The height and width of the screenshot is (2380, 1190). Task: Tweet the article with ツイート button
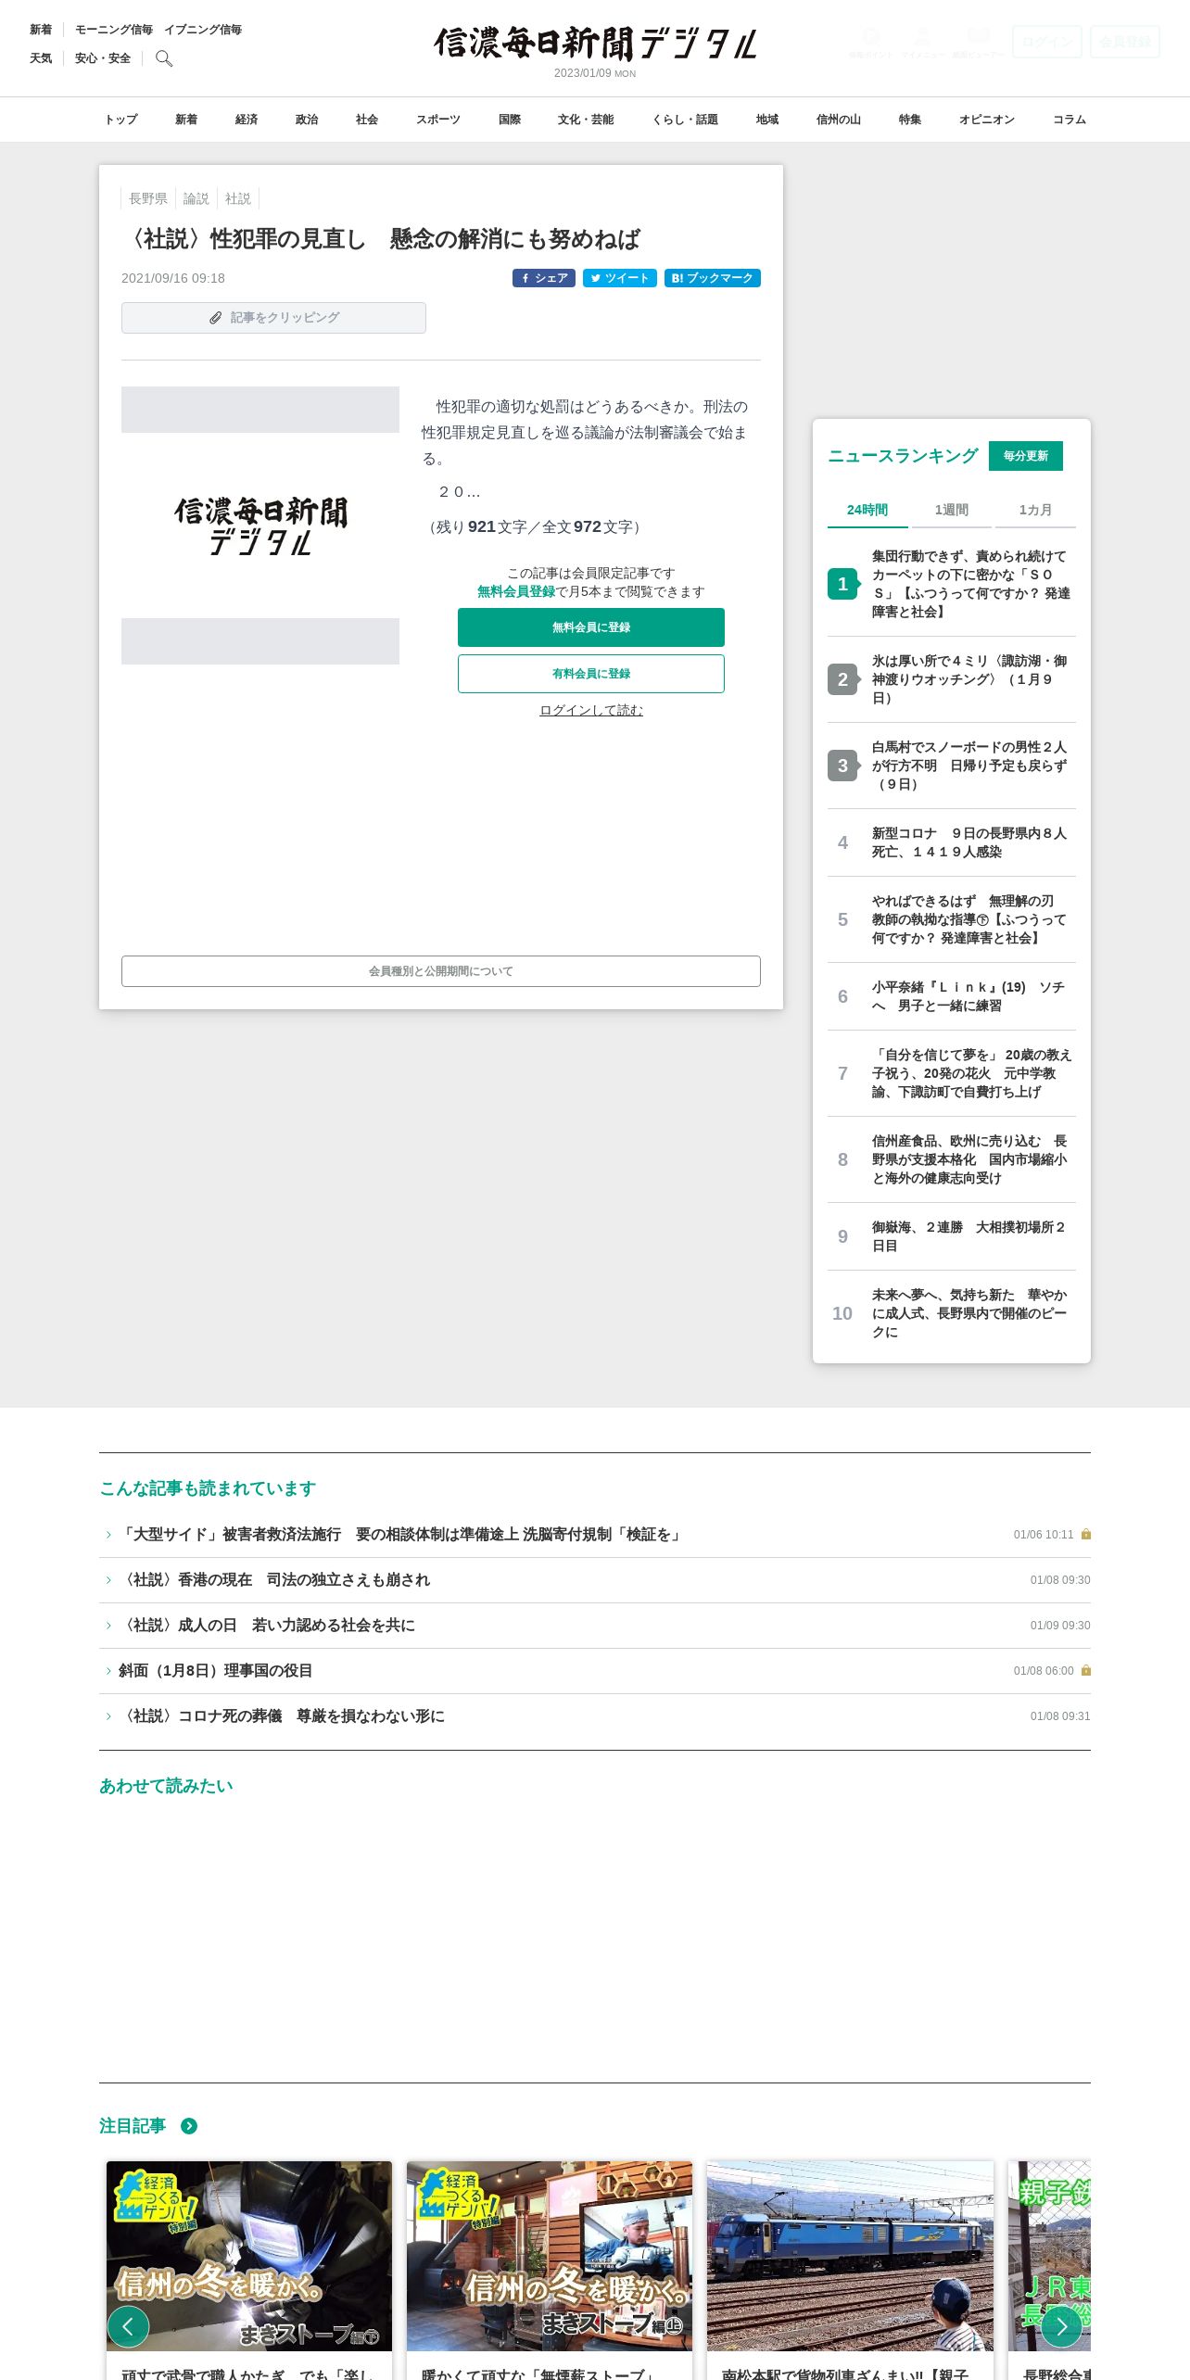click(x=620, y=278)
